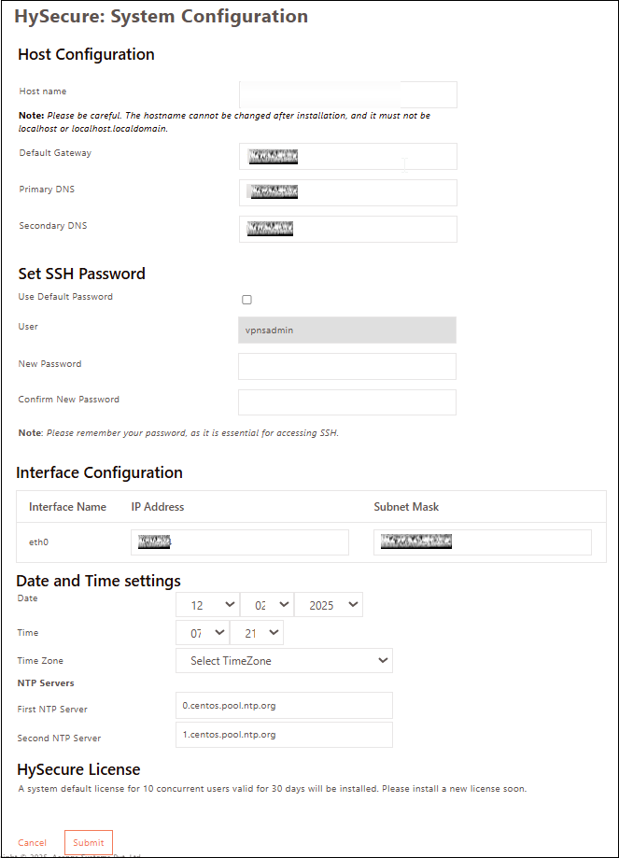Open the Date year dropdown showing 2025
The image size is (619, 858).
tap(328, 605)
